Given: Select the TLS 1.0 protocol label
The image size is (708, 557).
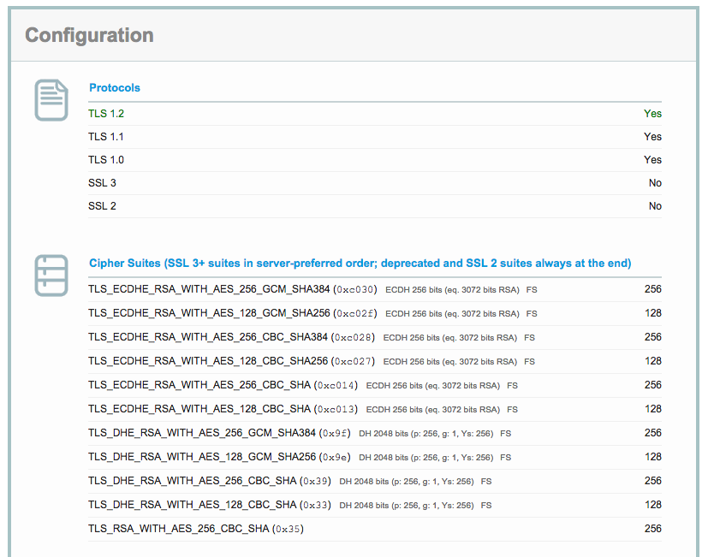Looking at the screenshot, I should coord(106,160).
